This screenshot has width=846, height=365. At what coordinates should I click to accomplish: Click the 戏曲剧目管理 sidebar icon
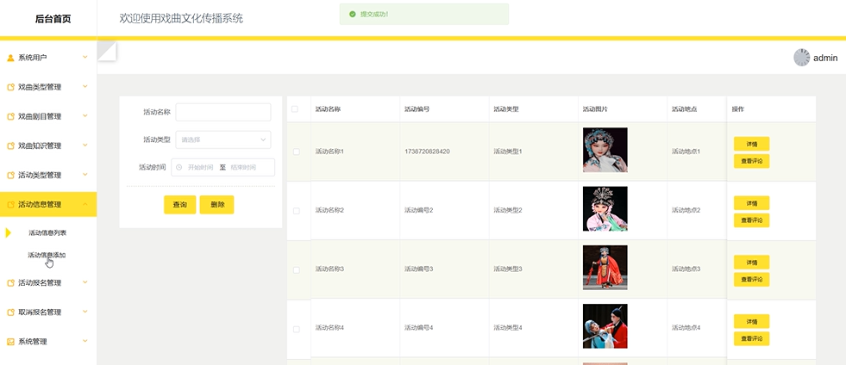coord(10,116)
